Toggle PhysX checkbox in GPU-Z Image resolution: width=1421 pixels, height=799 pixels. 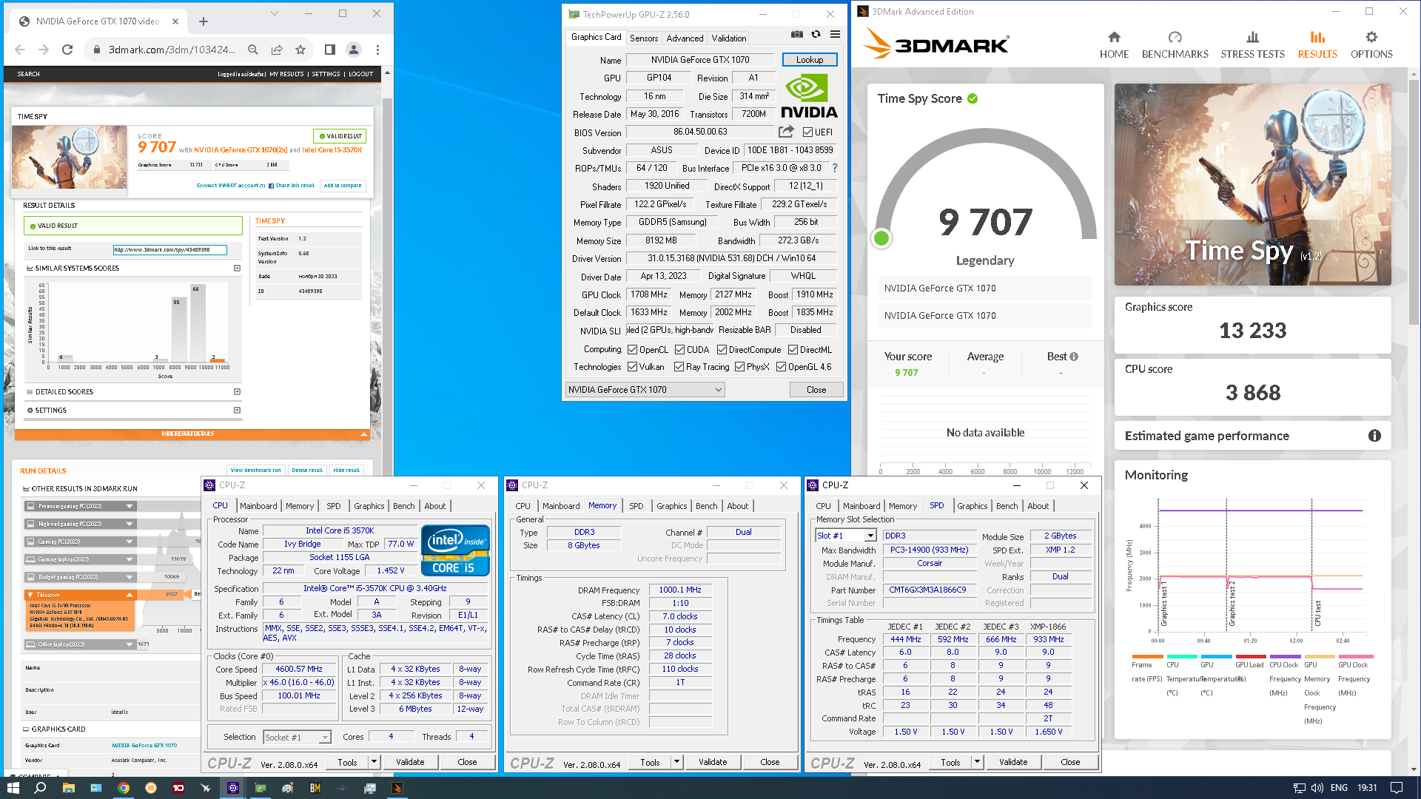click(739, 367)
